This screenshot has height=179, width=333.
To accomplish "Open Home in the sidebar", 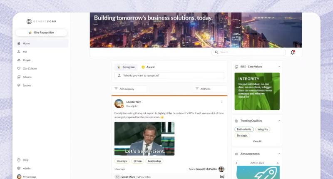I will point(41,43).
